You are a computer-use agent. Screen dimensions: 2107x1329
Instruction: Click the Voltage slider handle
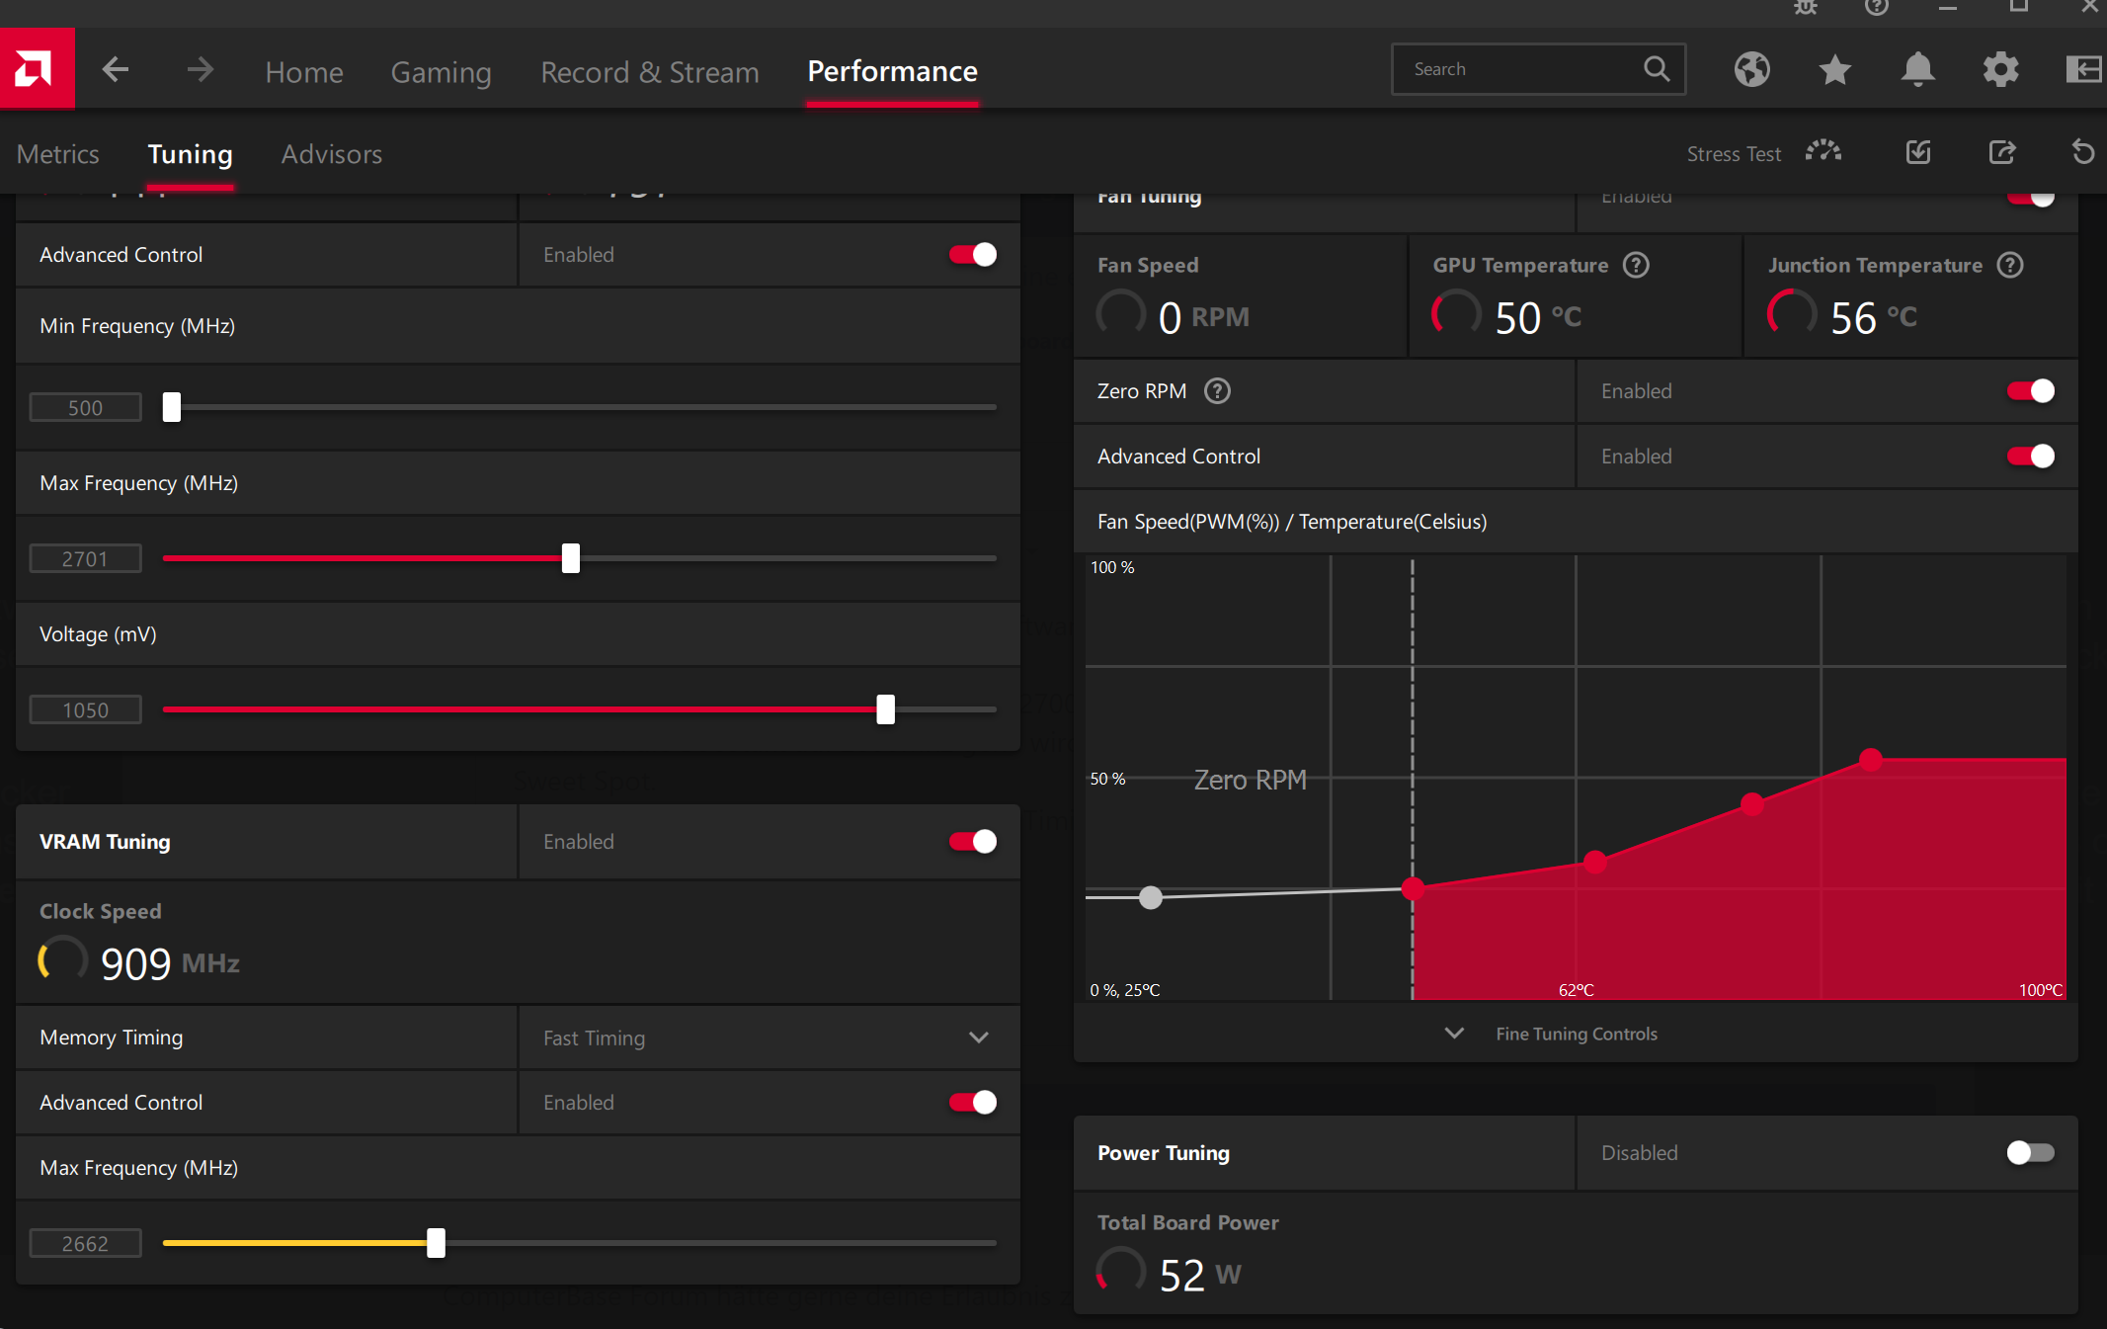tap(885, 709)
